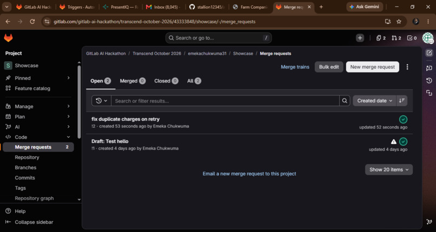Click the search magnifier button in filter bar

(345, 101)
